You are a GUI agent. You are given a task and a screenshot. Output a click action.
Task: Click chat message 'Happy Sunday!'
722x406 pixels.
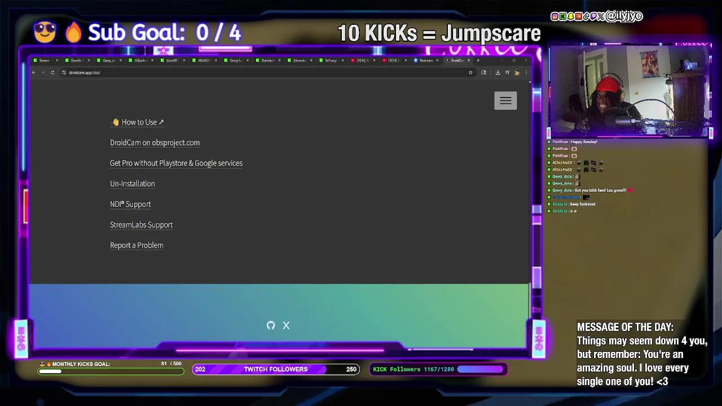tap(583, 142)
